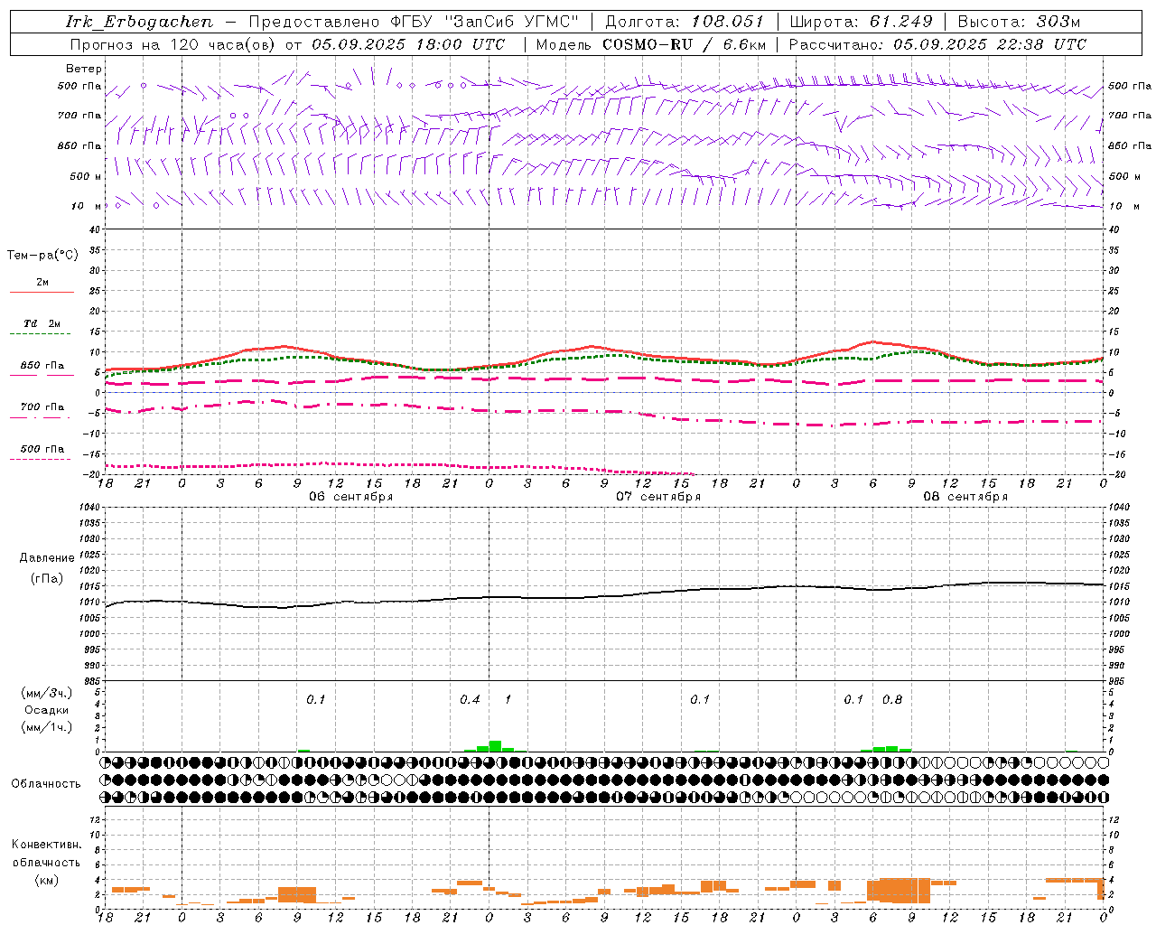
Task: Click the '(км)' convective cloud unit label
Action: click(x=46, y=880)
